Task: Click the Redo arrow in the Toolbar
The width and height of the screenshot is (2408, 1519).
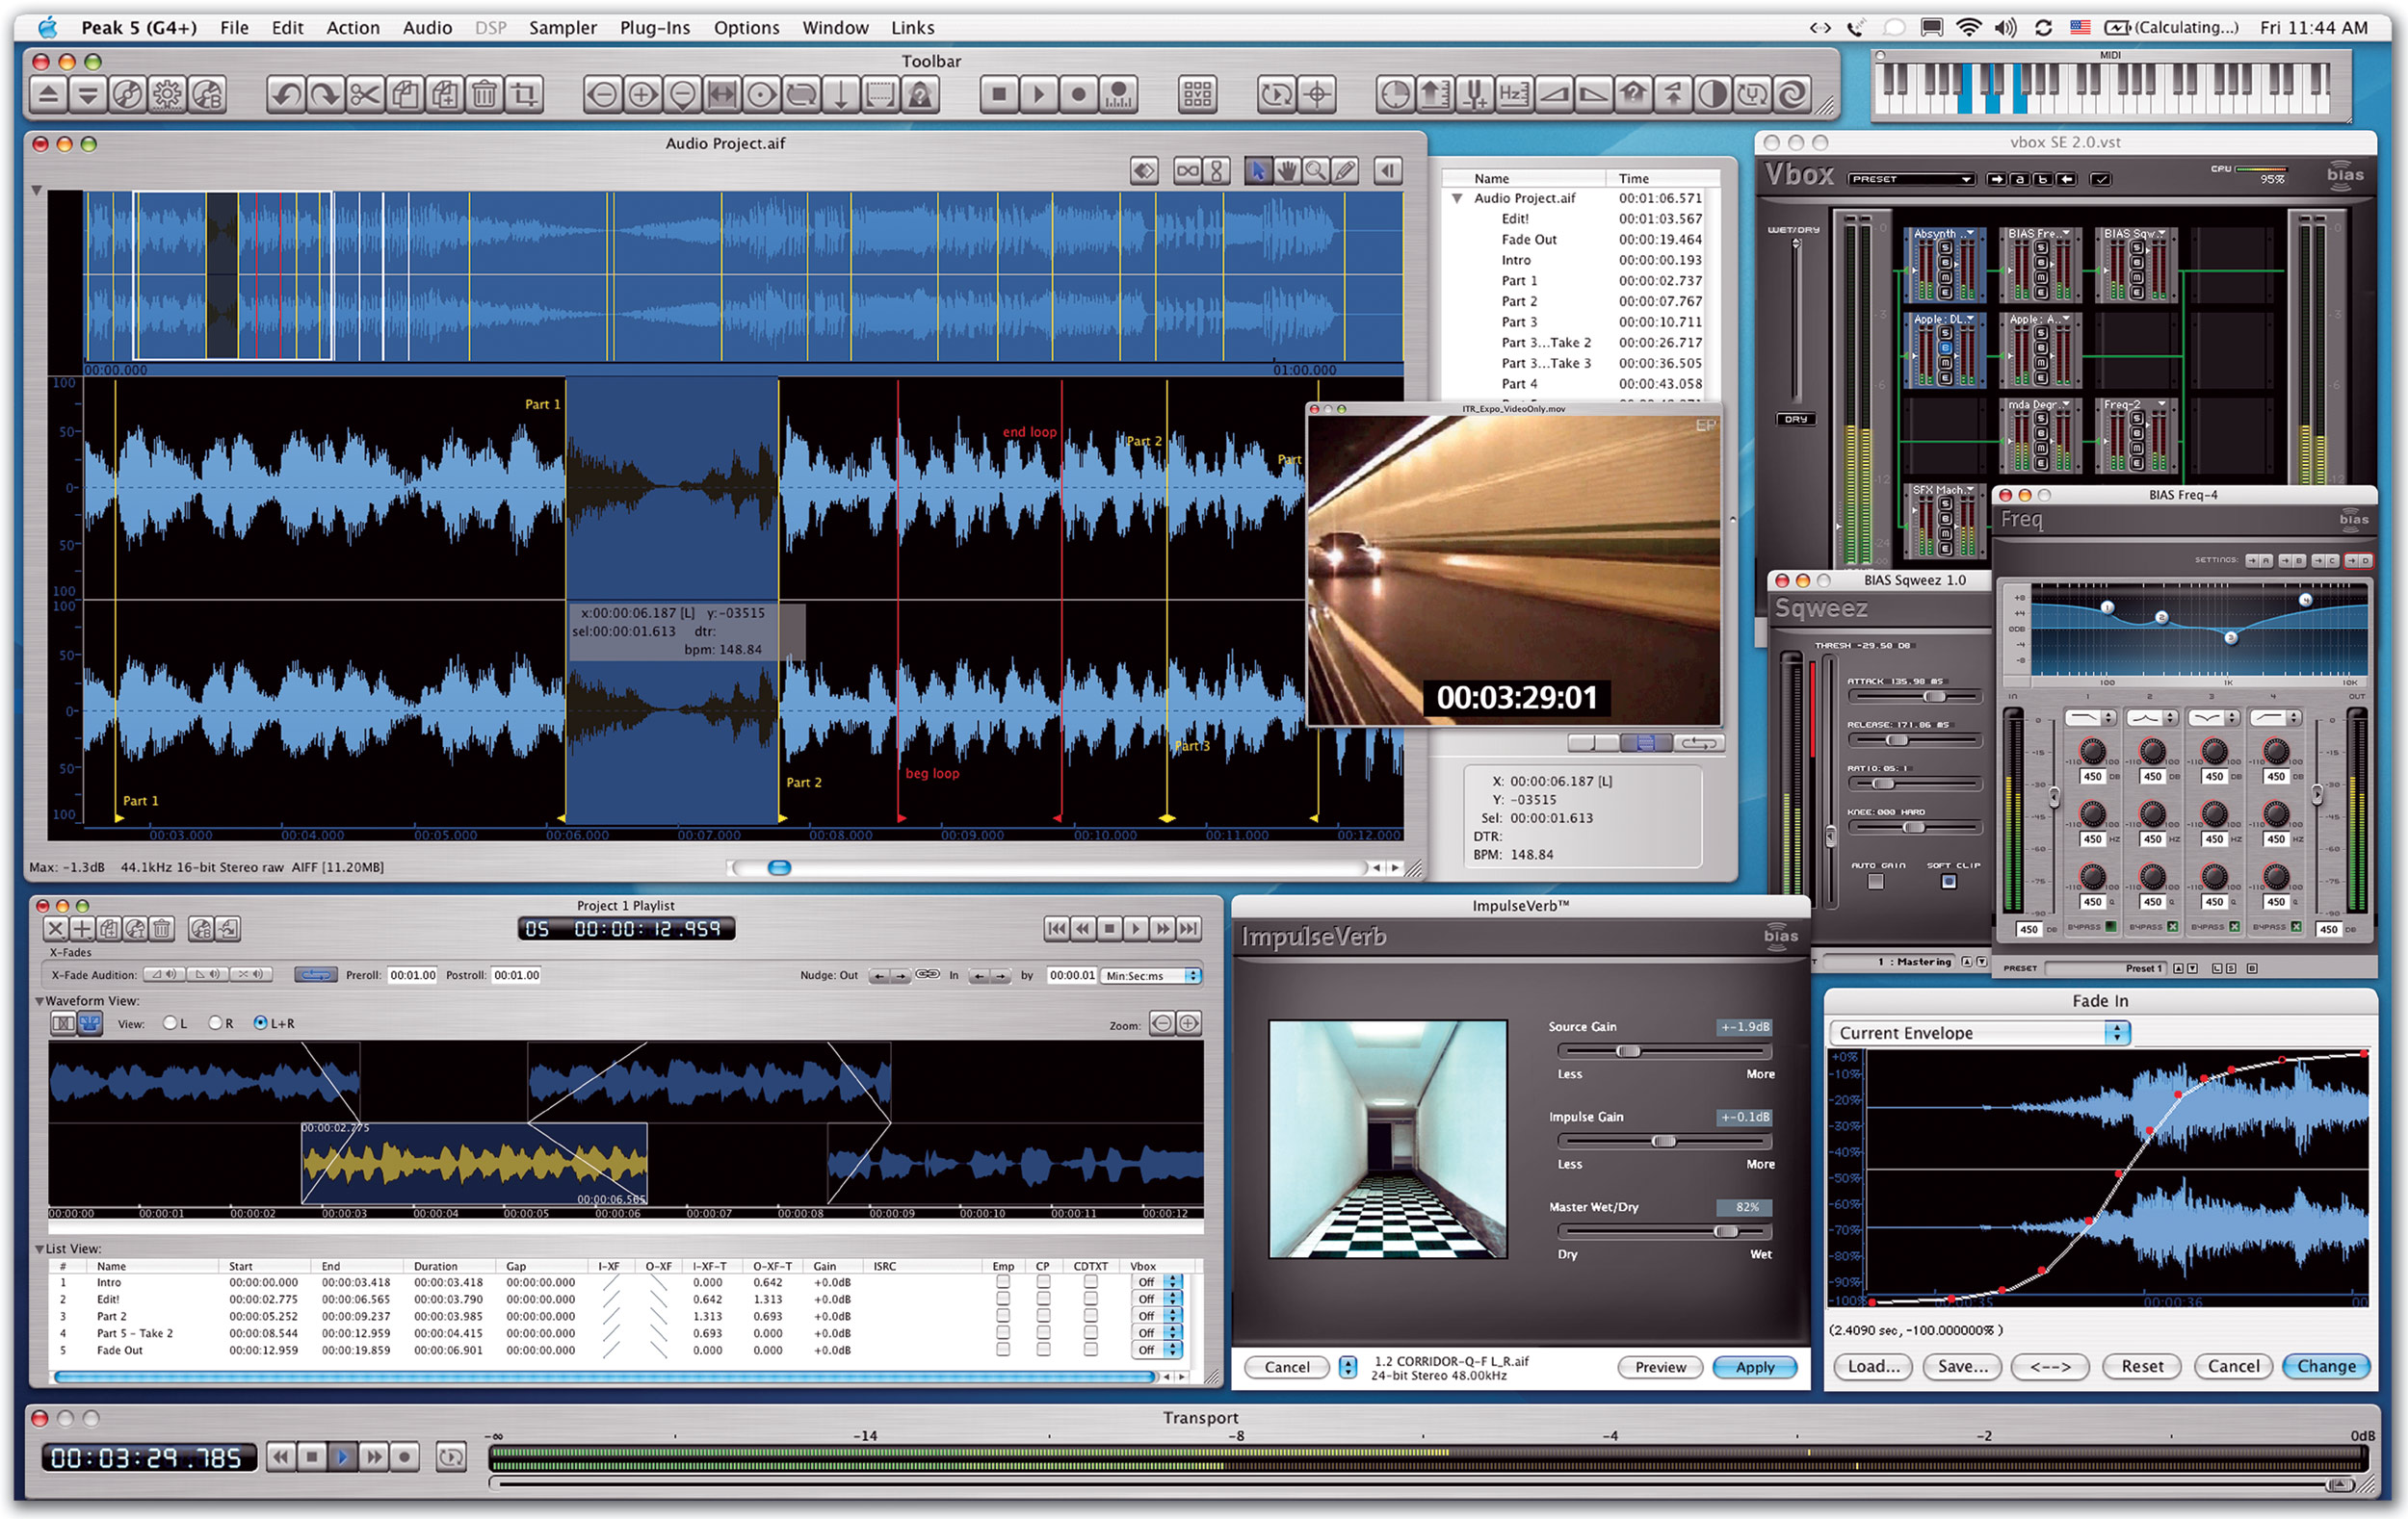Action: coord(326,95)
